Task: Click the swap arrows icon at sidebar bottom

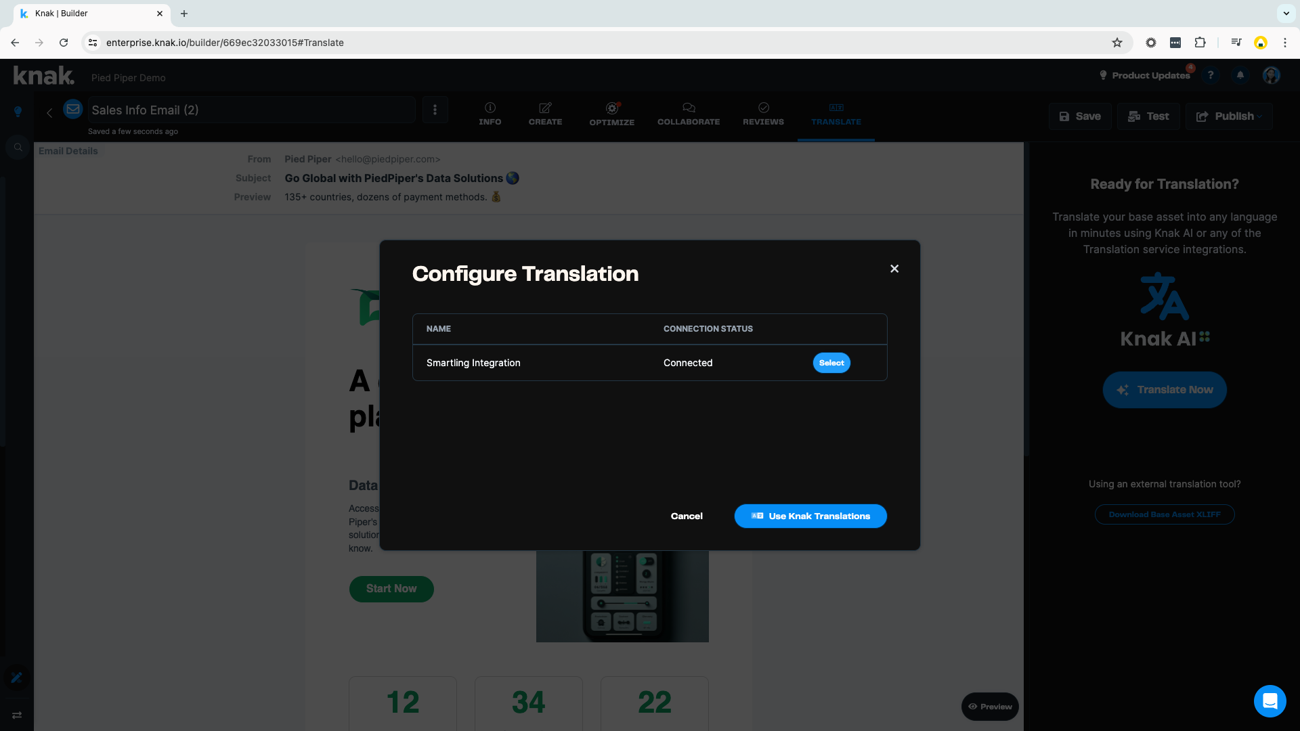Action: [x=17, y=715]
